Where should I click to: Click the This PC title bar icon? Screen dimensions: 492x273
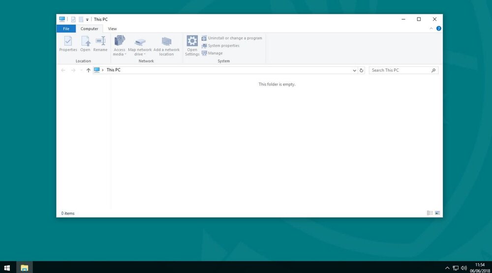[62, 19]
